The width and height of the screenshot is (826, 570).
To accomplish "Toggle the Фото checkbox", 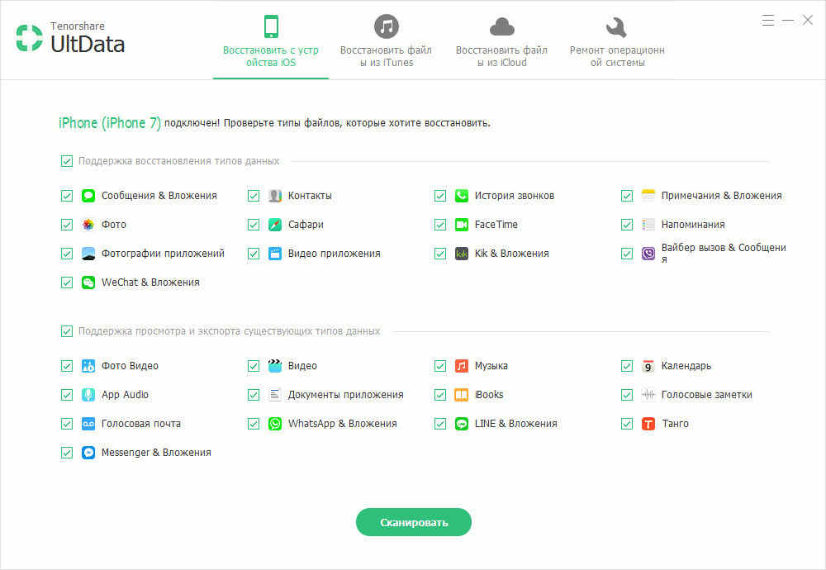I will click(66, 225).
